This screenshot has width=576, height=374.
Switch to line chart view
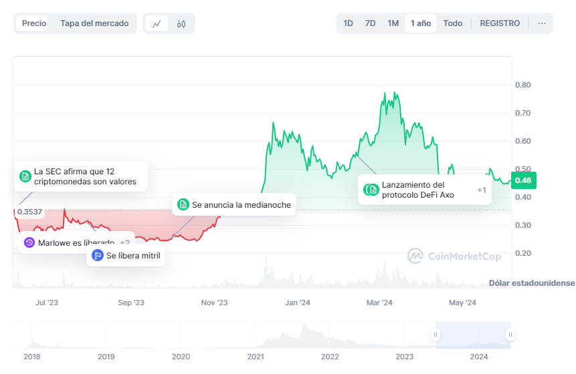[157, 23]
